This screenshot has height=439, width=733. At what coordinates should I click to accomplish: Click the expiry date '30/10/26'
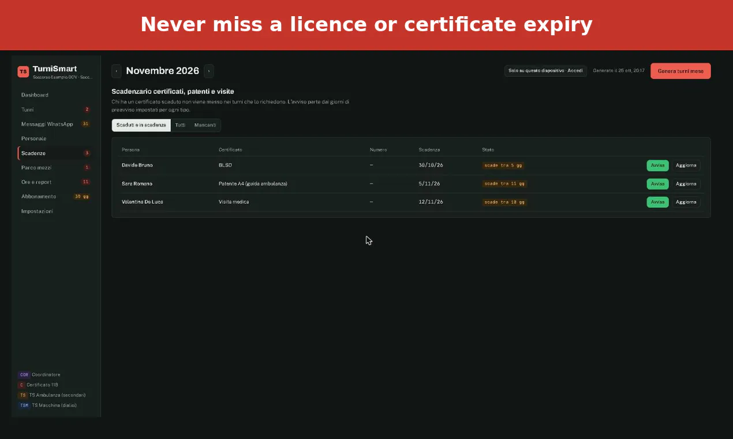431,165
